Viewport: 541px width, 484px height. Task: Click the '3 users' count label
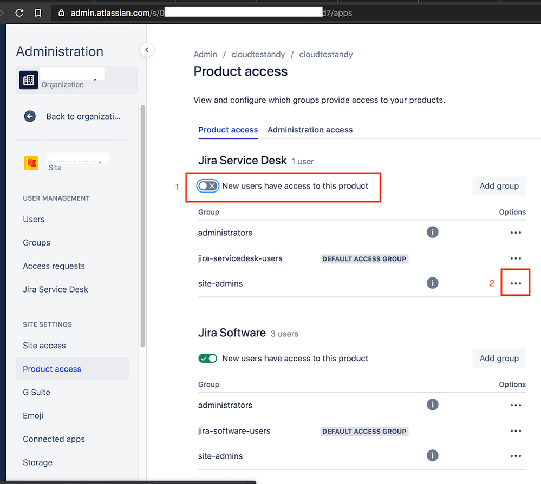coord(285,334)
